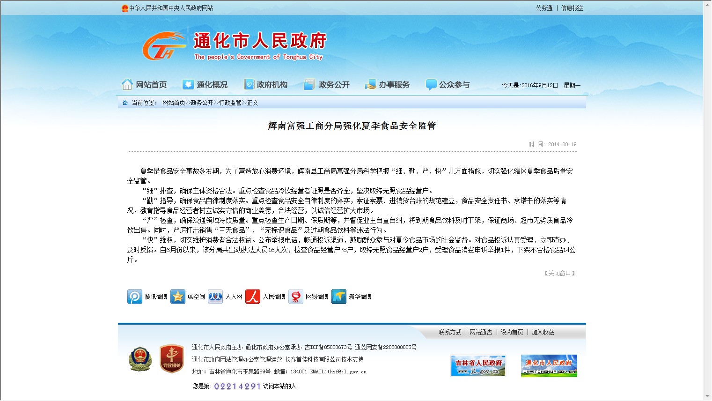
Task: Click the Tencent Weibo (腾讯微博) share icon
Action: coord(135,297)
